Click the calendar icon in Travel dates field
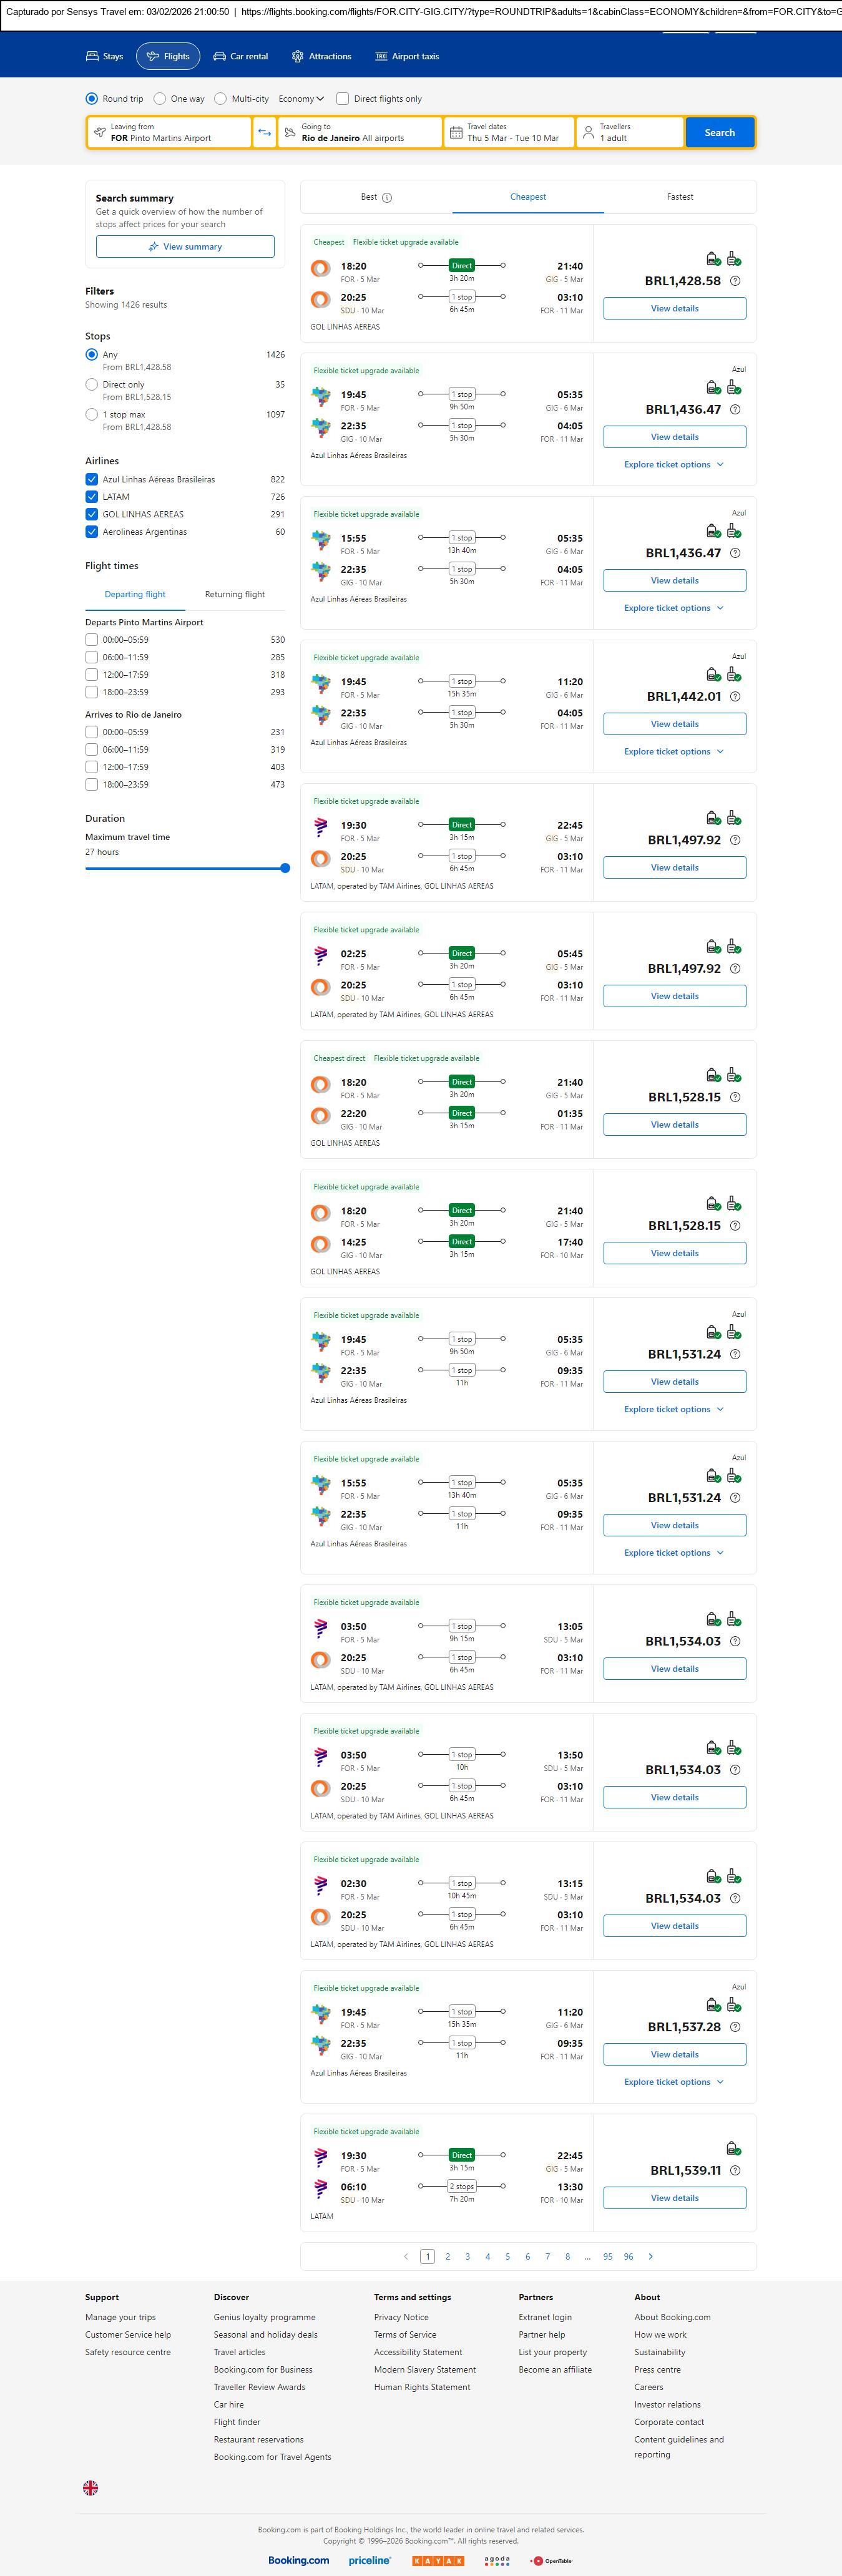The width and height of the screenshot is (842, 2576). click(x=456, y=133)
